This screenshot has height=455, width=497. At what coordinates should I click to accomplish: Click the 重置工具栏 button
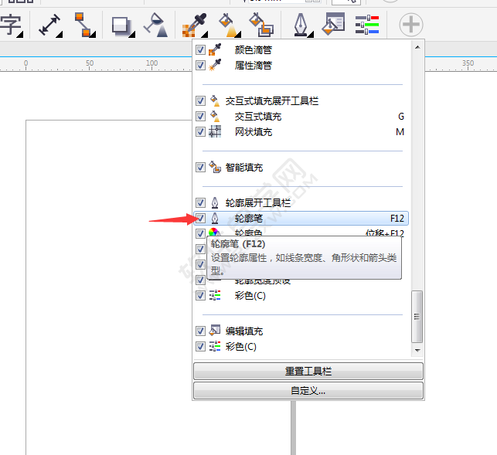click(308, 371)
